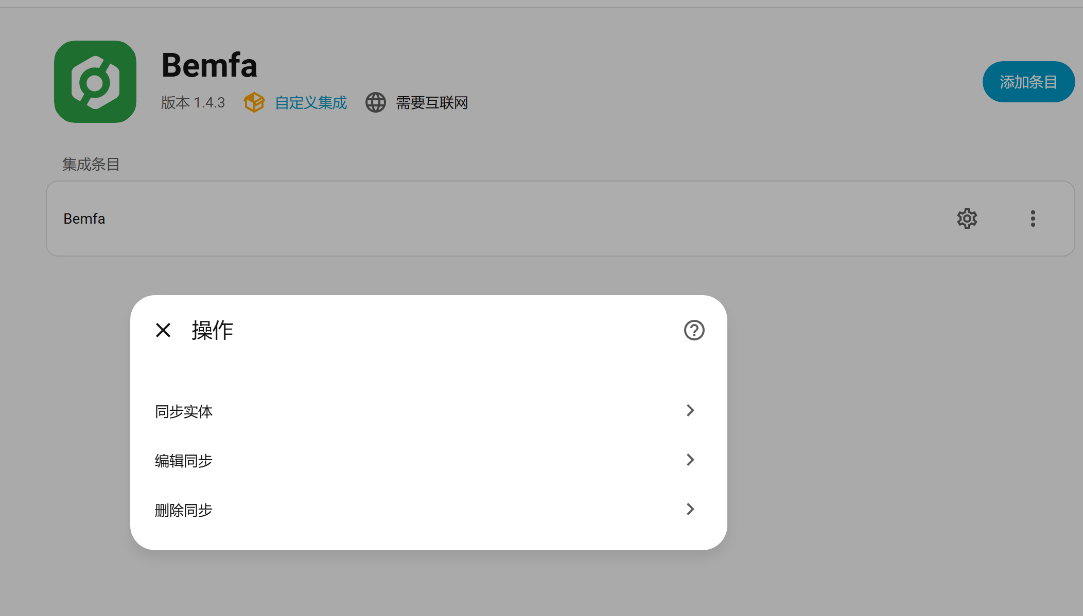1083x616 pixels.
Task: Click the globe icon beside 需要互联网
Action: 376,102
